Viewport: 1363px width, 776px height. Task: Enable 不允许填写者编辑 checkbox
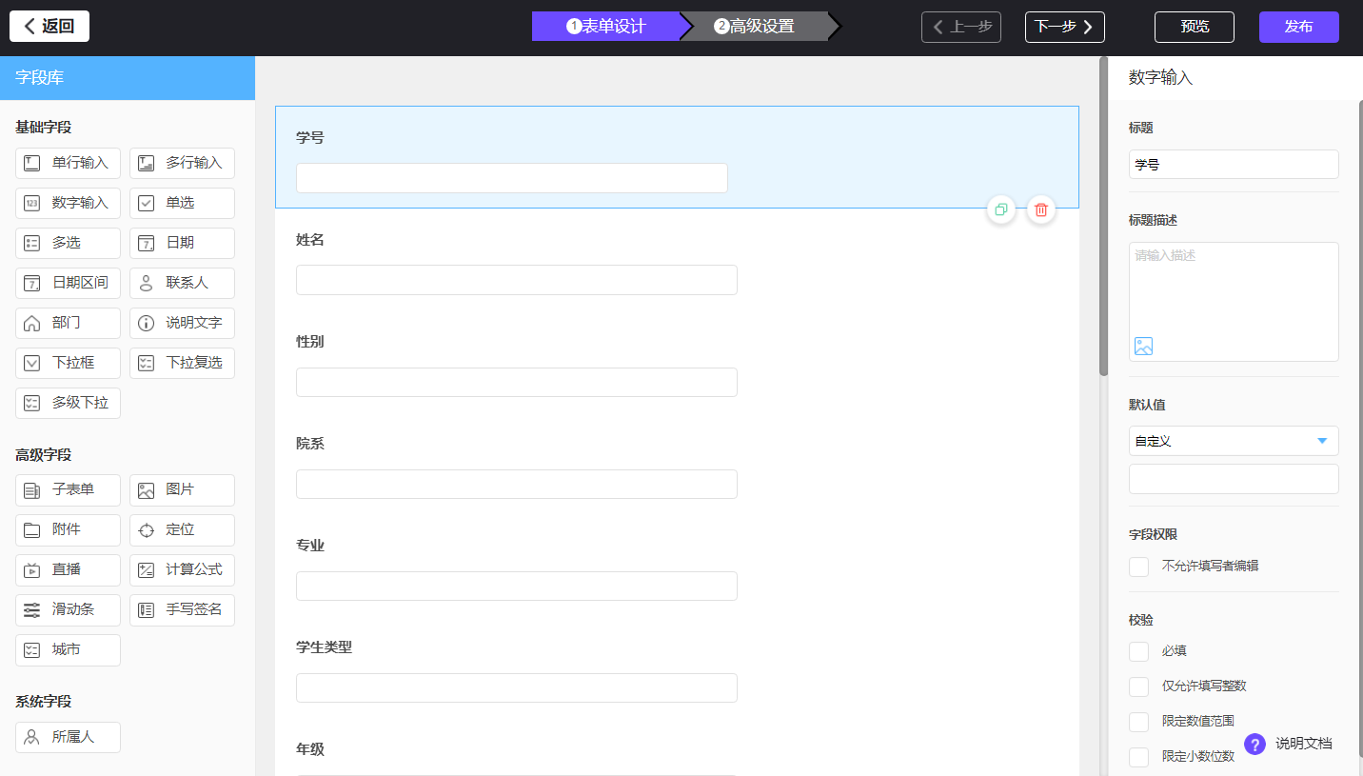(1138, 567)
